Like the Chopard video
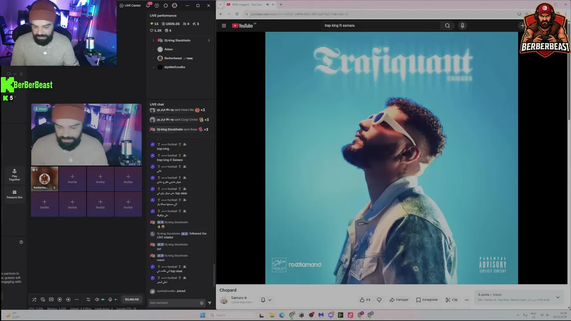The image size is (571, 321). coord(365,300)
